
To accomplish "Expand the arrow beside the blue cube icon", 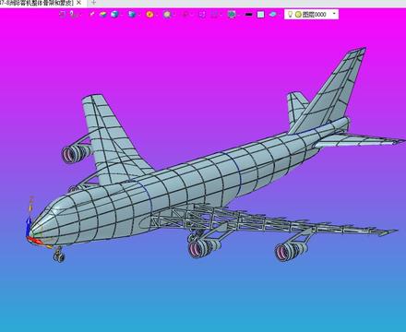I will point(121,15).
